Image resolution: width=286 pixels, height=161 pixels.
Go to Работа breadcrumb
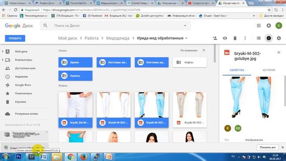[x=92, y=38]
